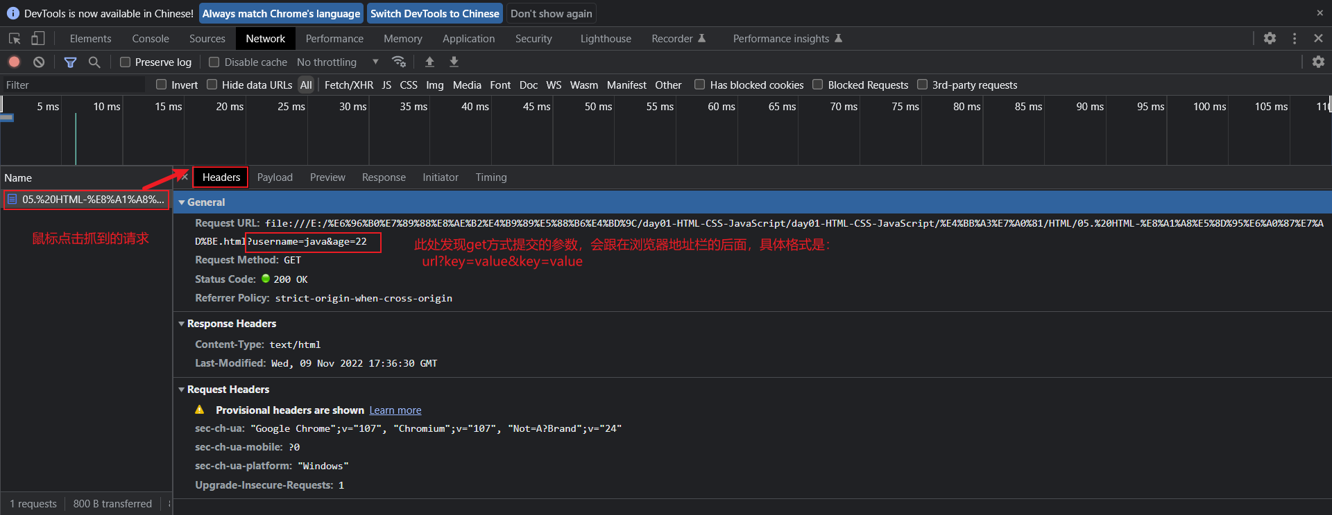Select the All request type filter
1332x515 pixels.
[306, 85]
